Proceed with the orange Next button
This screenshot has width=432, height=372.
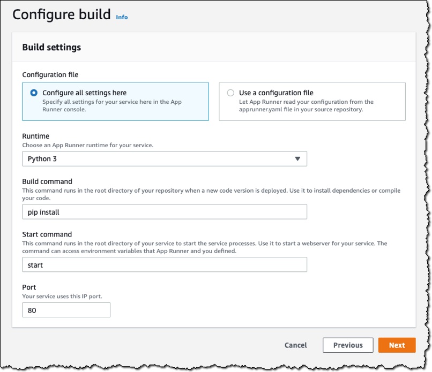[397, 345]
